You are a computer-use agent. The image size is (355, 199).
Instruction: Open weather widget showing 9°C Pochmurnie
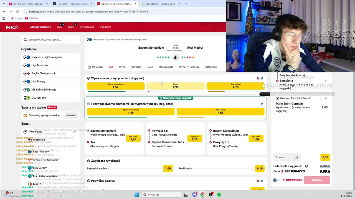pos(12,195)
